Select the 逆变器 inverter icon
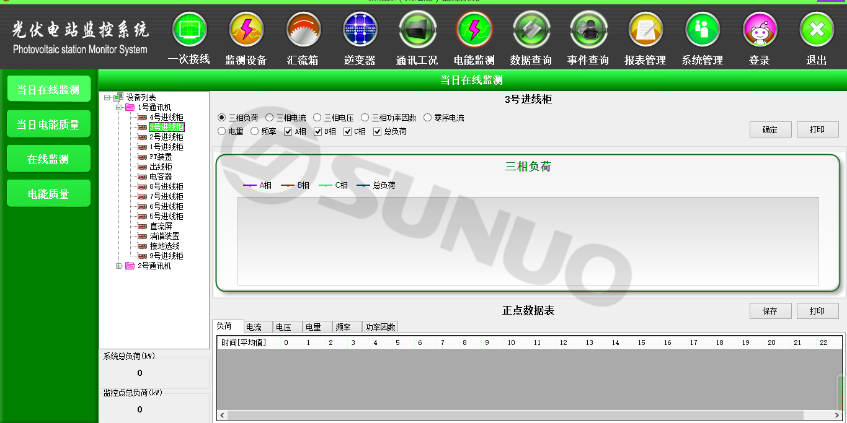Screen dimensions: 847x423 pyautogui.click(x=360, y=30)
